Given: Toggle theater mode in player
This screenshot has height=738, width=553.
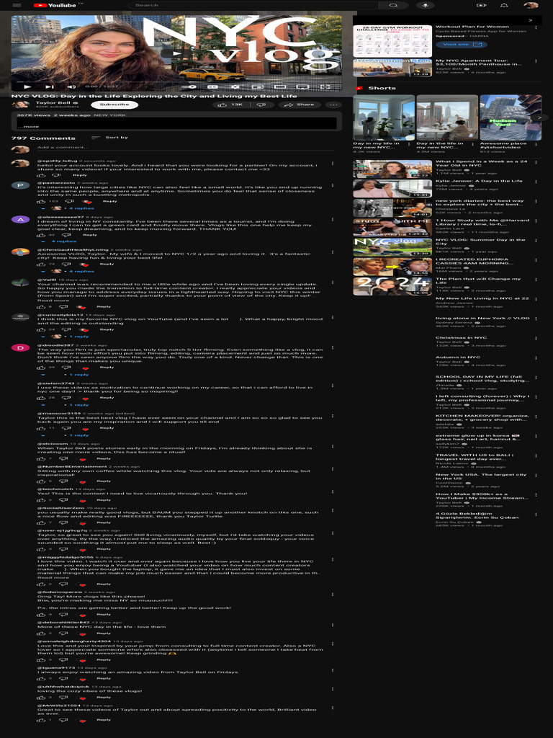Looking at the screenshot, I should coord(279,86).
